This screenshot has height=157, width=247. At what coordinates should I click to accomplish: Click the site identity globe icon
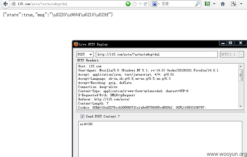(x=14, y=4)
